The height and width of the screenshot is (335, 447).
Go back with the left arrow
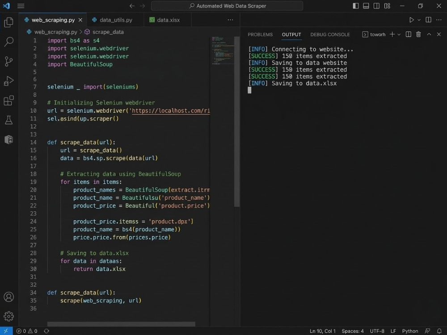[x=132, y=6]
